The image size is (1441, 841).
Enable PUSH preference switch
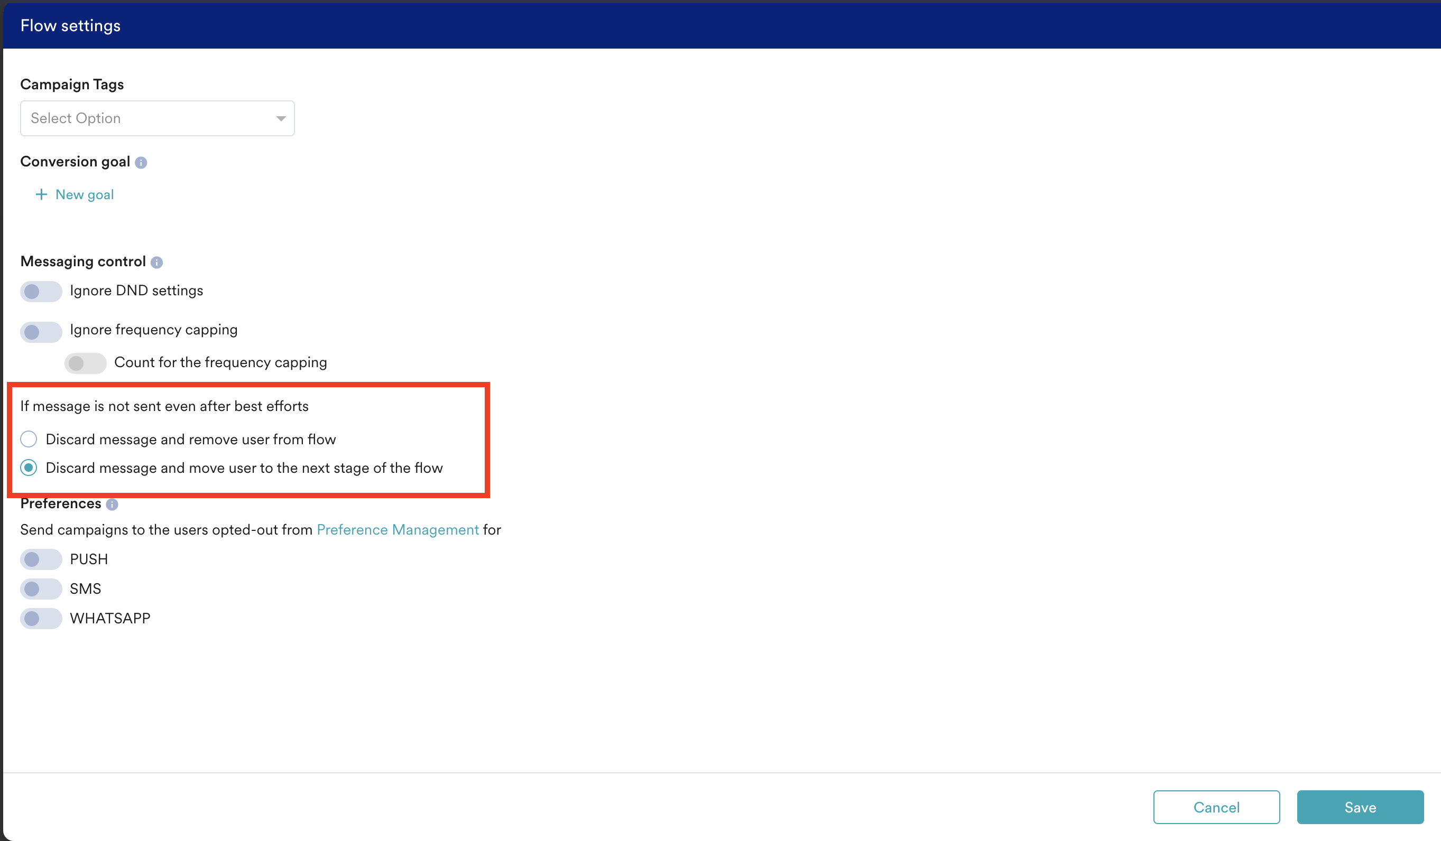click(x=41, y=559)
